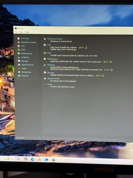Image resolution: width=133 pixels, height=178 pixels.
Task: Select RAM in the sidebar
Action: (23, 50)
